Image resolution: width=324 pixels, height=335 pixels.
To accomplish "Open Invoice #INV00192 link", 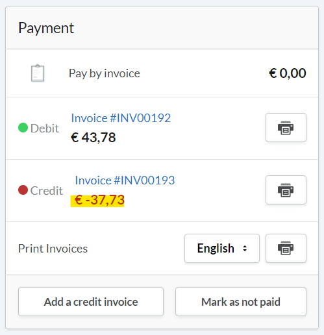I will (x=121, y=118).
